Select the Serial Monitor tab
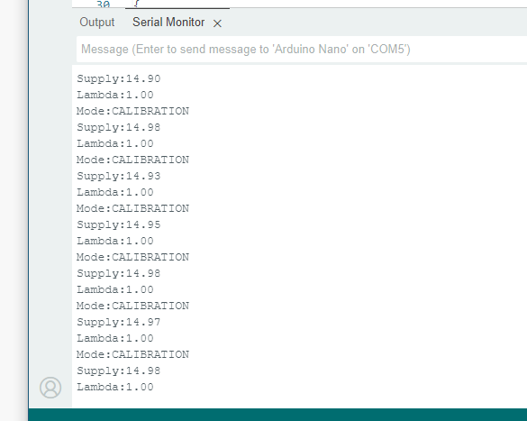This screenshot has width=527, height=421. (168, 23)
